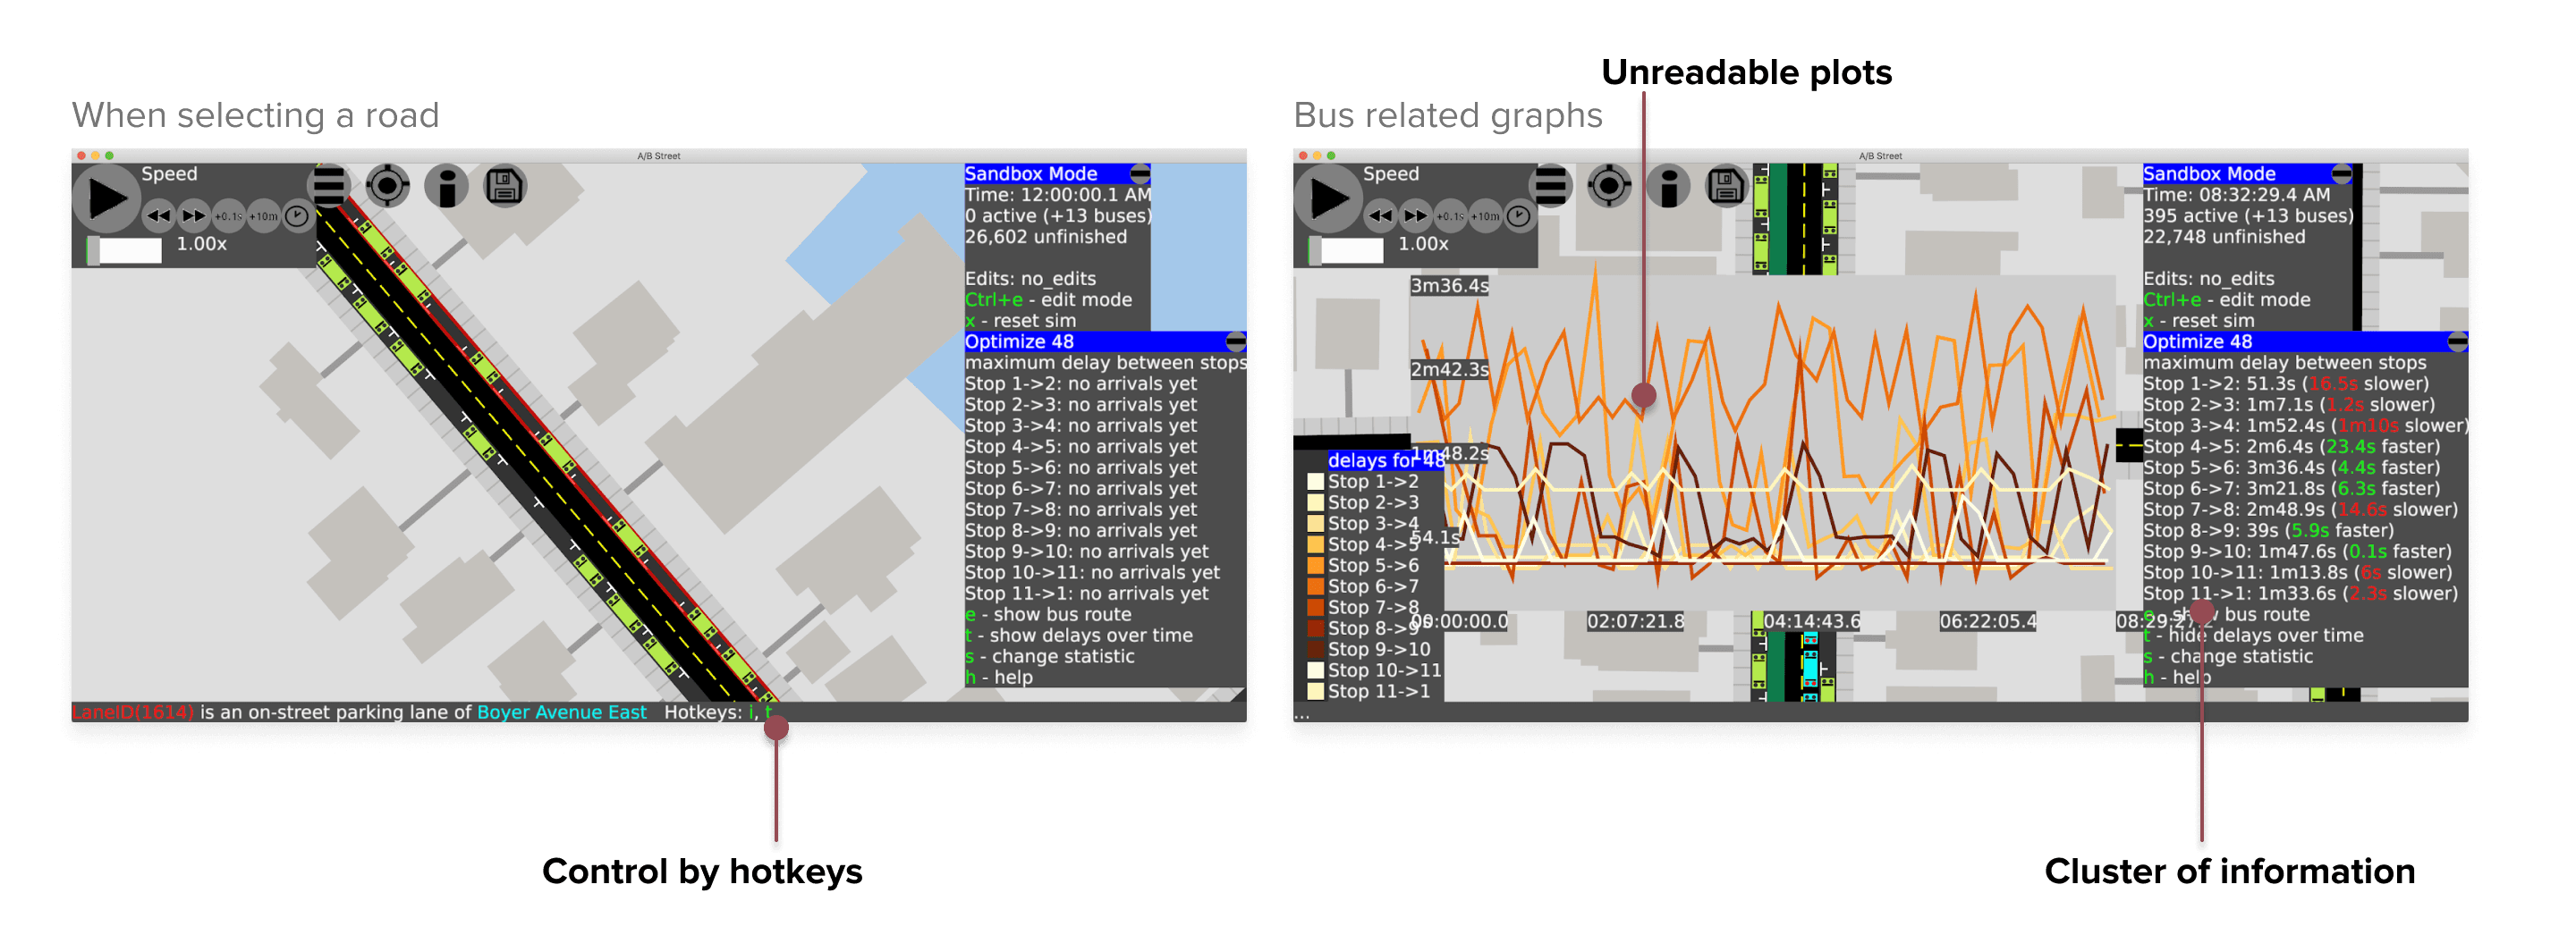Image resolution: width=2576 pixels, height=935 pixels.
Task: Open the hamburger menu icon in the left screenshot
Action: coord(329,186)
